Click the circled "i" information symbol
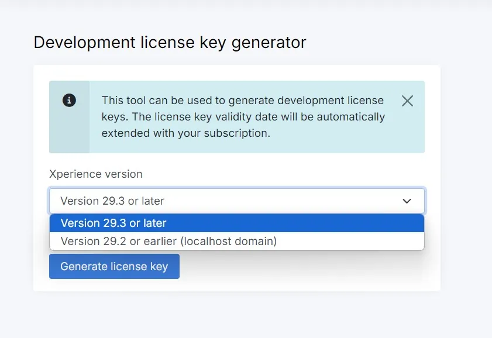The image size is (492, 338). 69,101
